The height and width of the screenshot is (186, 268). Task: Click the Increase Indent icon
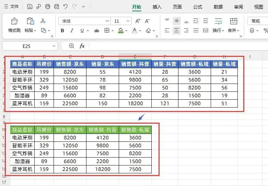point(205,21)
